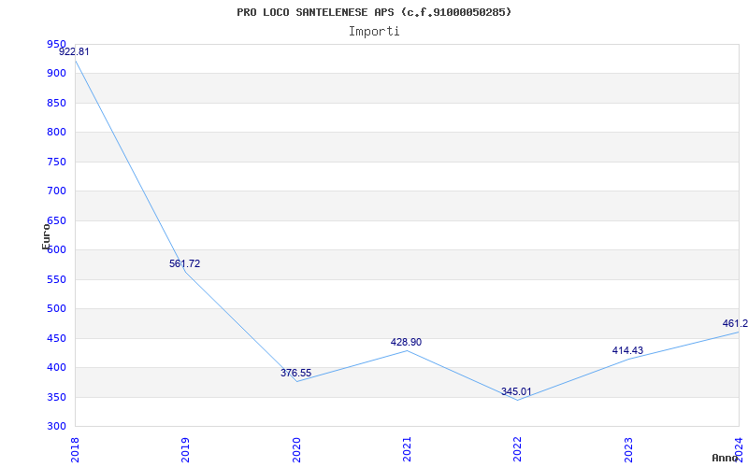
Task: Select the 922.81 data label
Action: [74, 52]
